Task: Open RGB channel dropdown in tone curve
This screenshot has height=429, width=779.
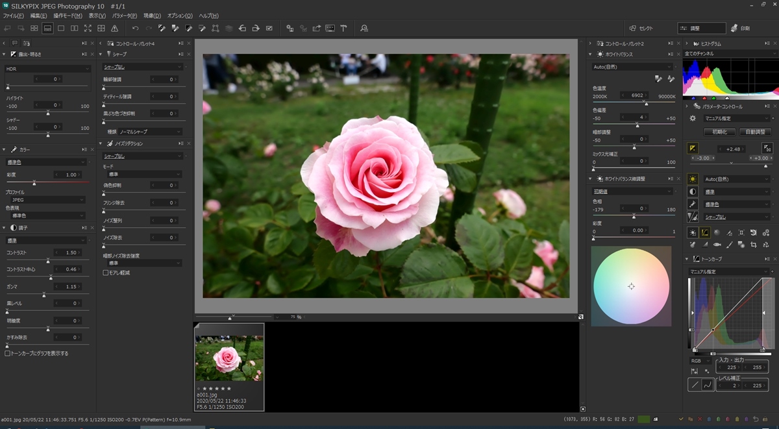Action: click(699, 360)
